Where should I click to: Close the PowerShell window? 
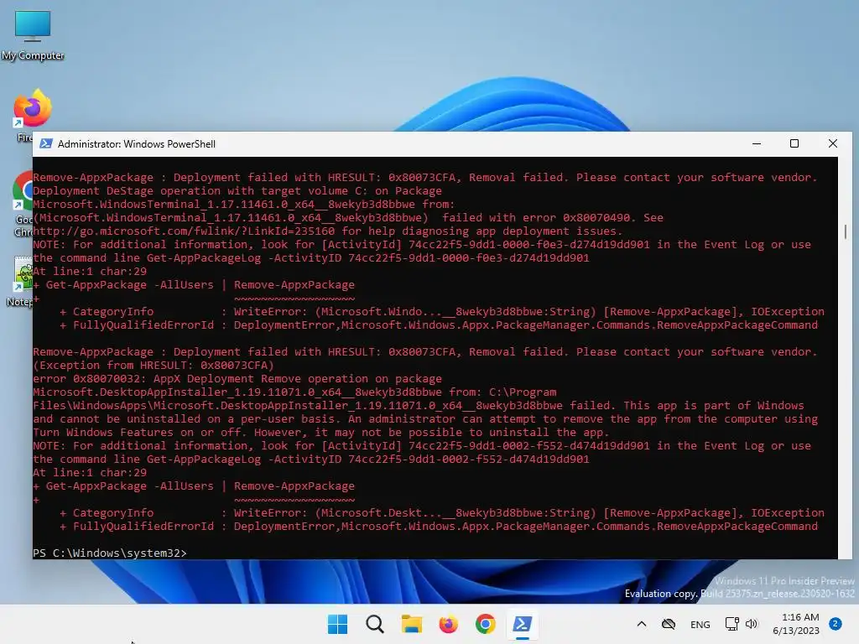[x=833, y=143]
